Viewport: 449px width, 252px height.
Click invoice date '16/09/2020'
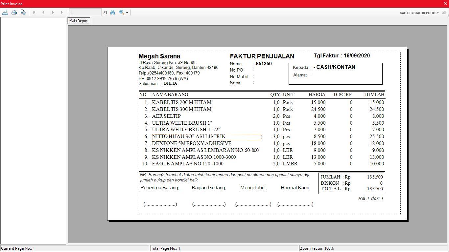(x=357, y=56)
